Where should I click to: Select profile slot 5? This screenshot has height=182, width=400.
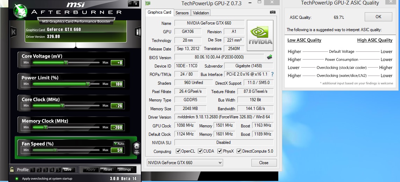pyautogui.click(x=58, y=170)
